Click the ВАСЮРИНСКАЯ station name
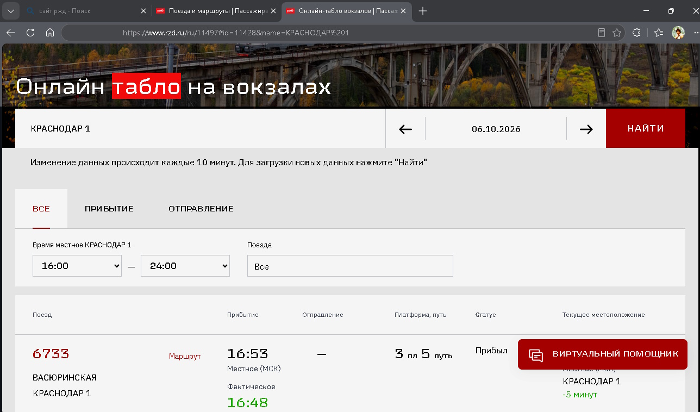Screen dimensions: 700x412 click(x=65, y=377)
